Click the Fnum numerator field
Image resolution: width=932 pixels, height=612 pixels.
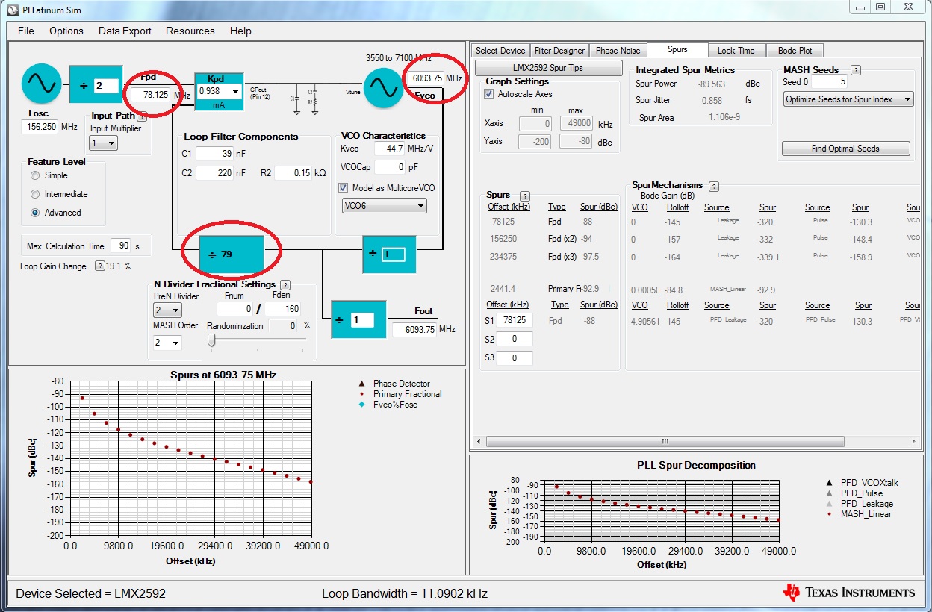(x=236, y=309)
